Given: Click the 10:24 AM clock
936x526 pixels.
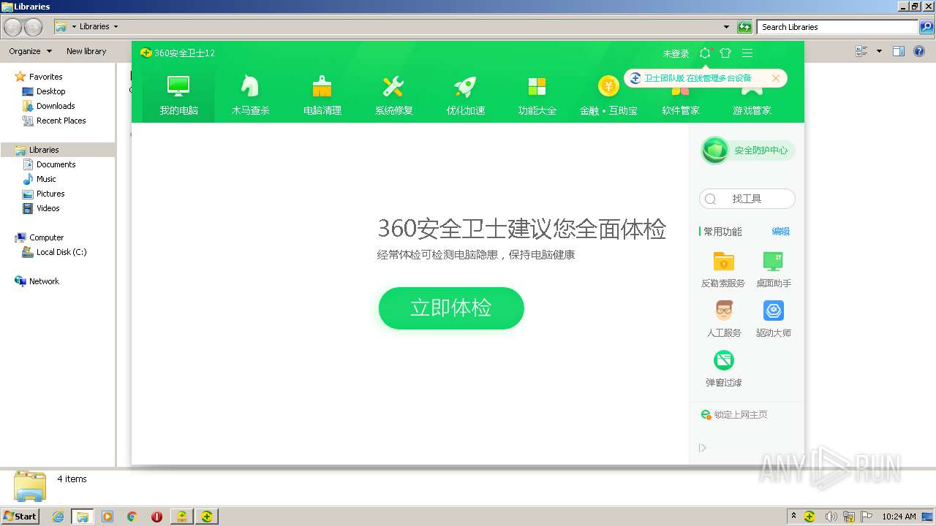Looking at the screenshot, I should tap(899, 517).
